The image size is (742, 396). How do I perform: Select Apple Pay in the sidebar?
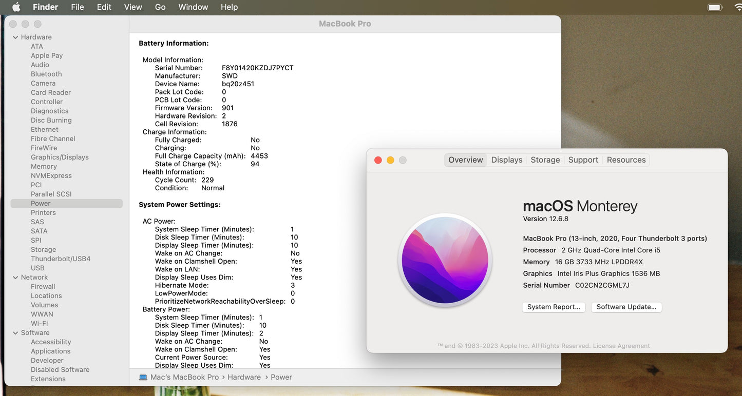pyautogui.click(x=47, y=55)
